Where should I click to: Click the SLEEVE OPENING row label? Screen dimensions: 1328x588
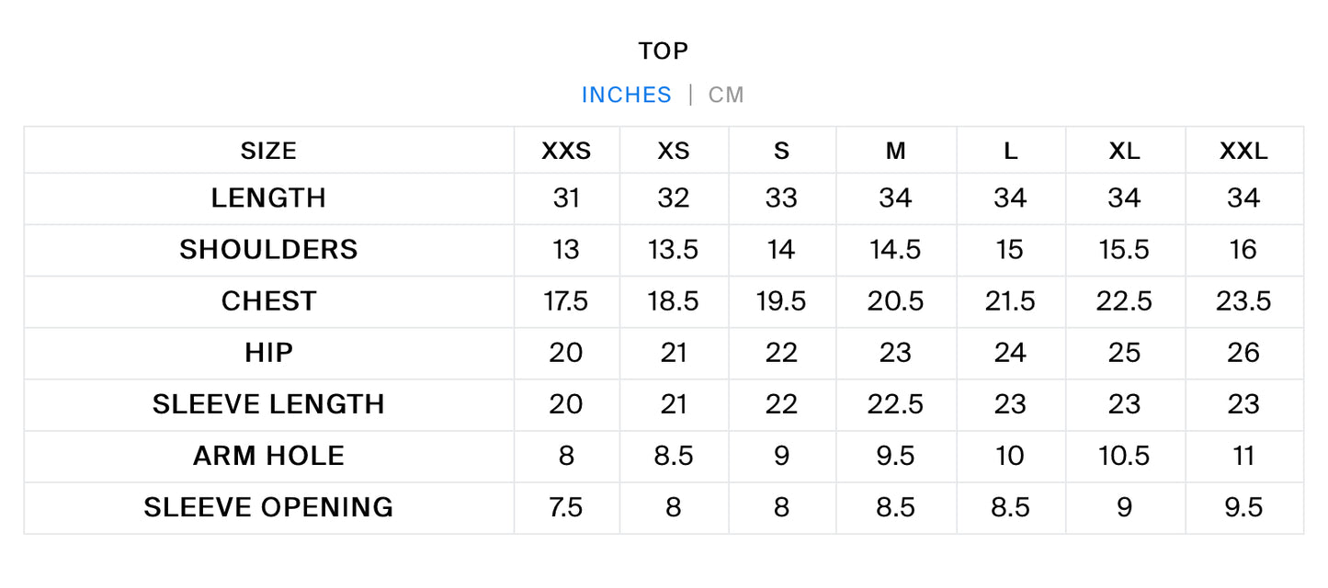click(x=268, y=507)
